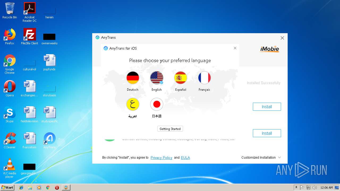Close the AnyTrans for iOS language dialog
Screen dimensions: 340x191
coord(235,48)
